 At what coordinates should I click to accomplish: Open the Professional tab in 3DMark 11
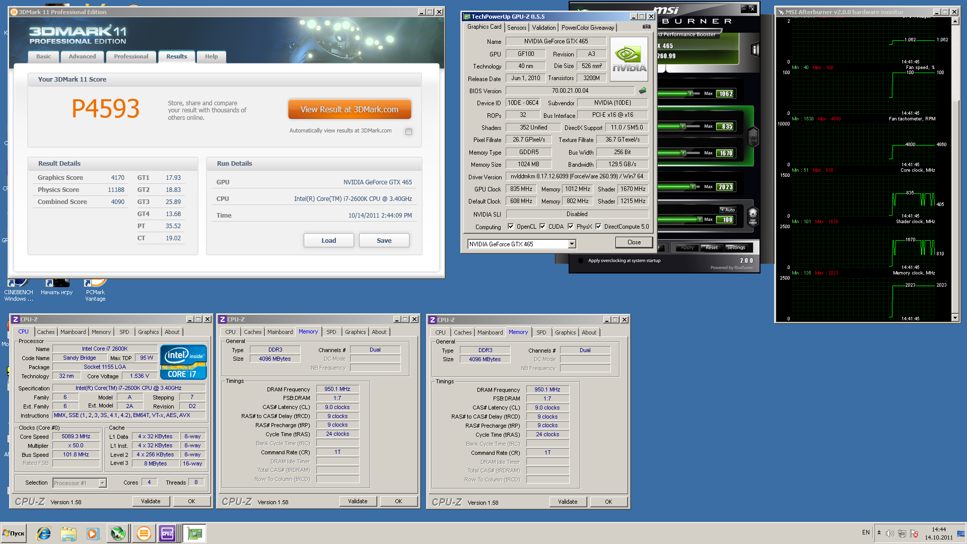click(x=131, y=56)
